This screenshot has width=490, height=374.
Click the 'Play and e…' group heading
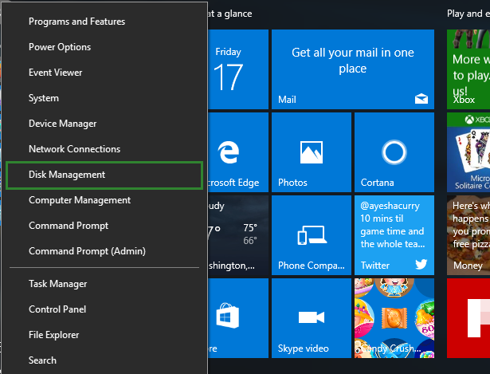point(468,14)
